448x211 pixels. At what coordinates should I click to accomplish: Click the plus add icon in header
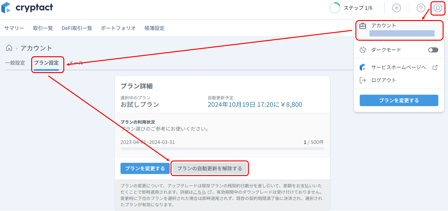pos(396,8)
